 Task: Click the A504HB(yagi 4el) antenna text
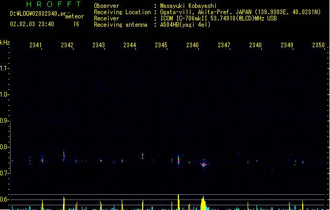point(185,25)
